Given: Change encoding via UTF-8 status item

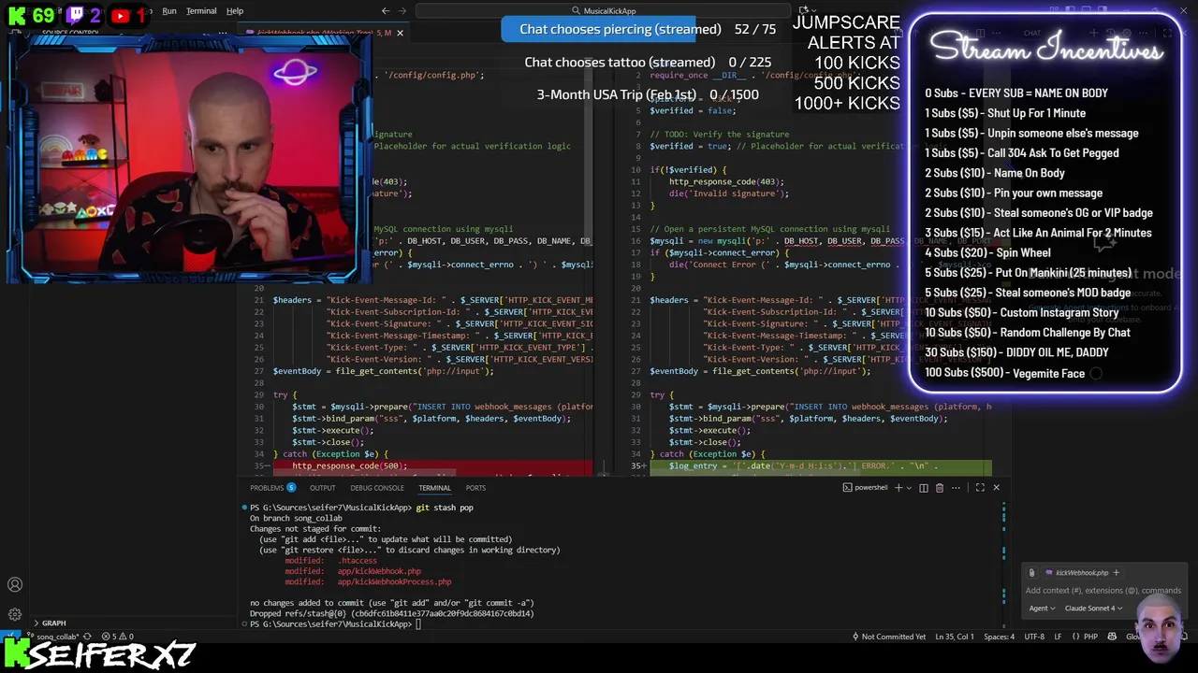Looking at the screenshot, I should [x=1034, y=637].
